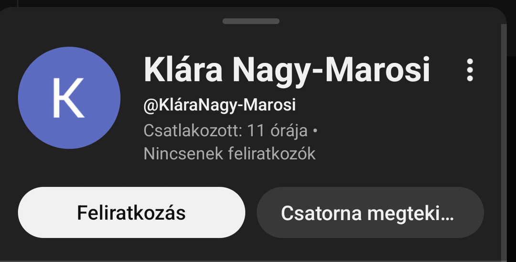Grab the sheet handle bar at top
Viewport: 516px width, 262px height.
click(251, 21)
